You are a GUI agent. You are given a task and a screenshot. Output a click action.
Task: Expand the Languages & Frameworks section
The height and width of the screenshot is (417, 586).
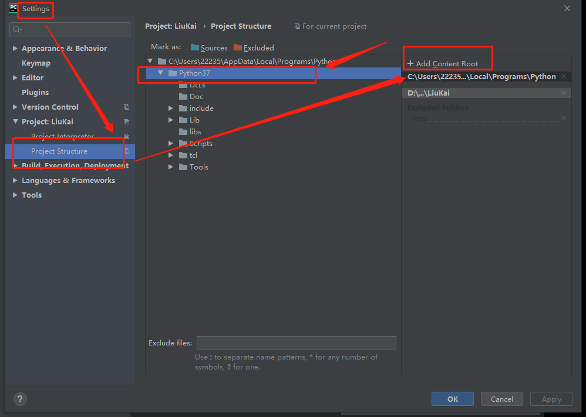tap(15, 180)
